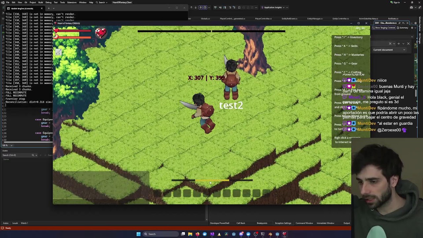Switch to the AnimStateMachine.cs tab
The image size is (423, 238).
tap(368, 19)
